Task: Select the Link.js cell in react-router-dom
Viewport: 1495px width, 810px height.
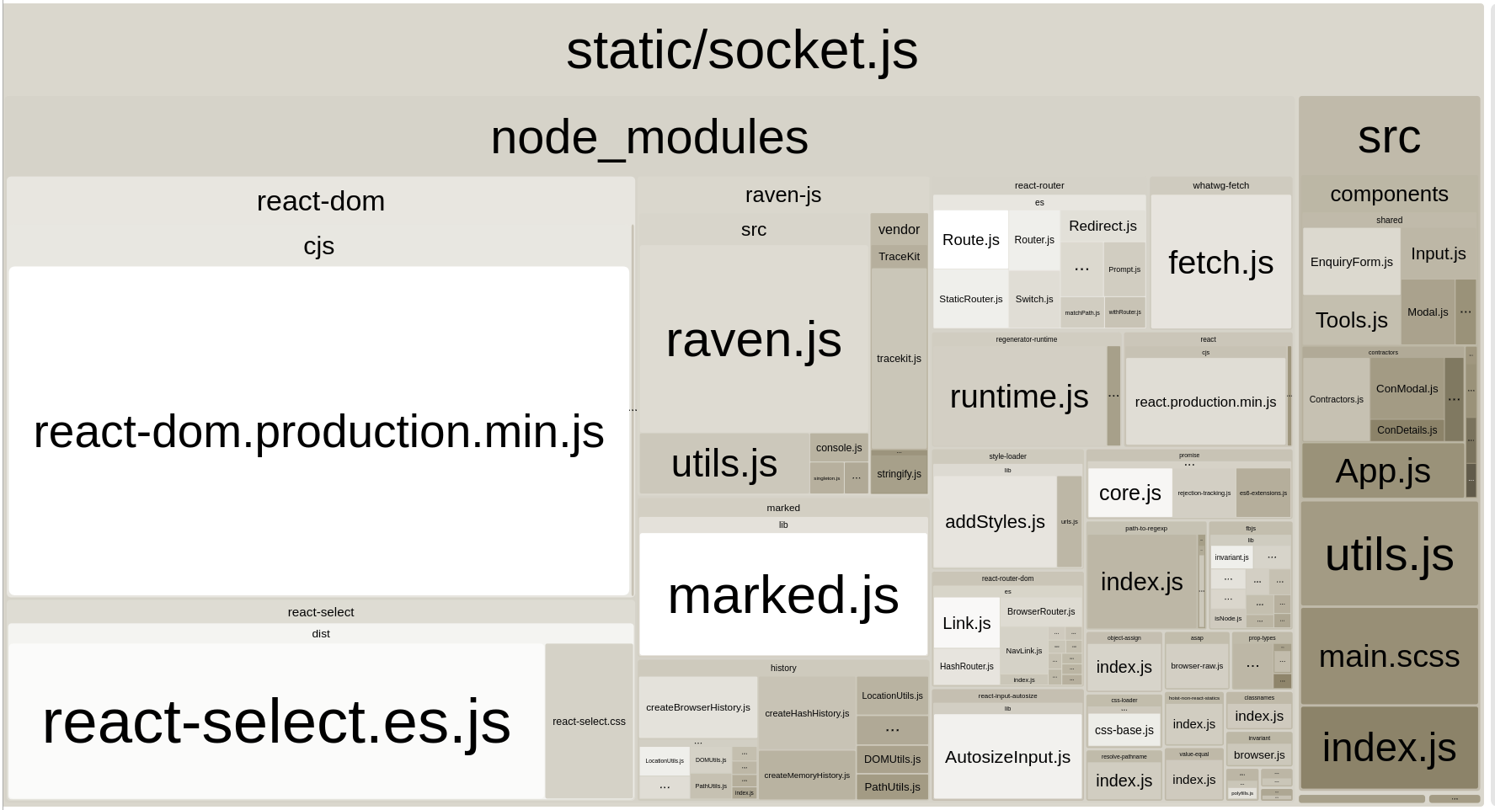Action: tap(965, 623)
